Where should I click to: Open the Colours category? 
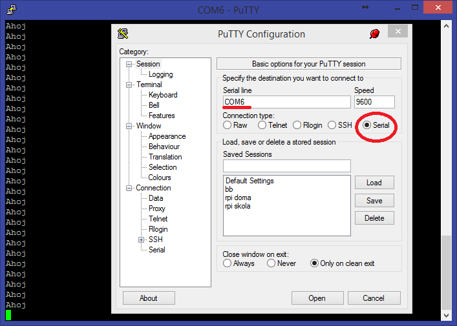(x=160, y=178)
